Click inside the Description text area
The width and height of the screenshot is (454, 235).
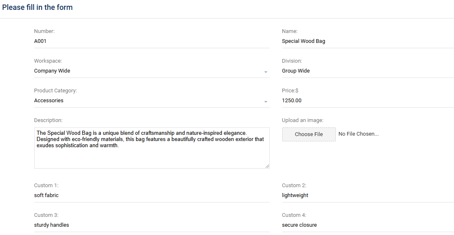[x=152, y=148]
